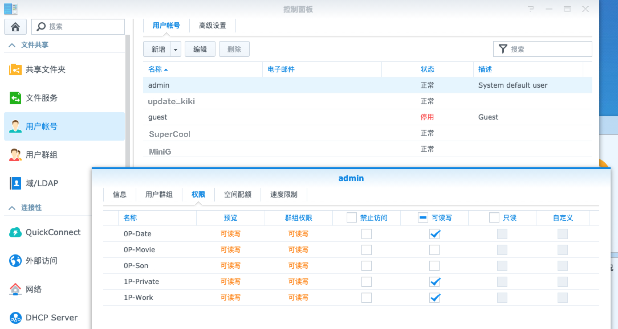Click the 编辑 button
Screen dimensions: 618x329
(x=200, y=49)
